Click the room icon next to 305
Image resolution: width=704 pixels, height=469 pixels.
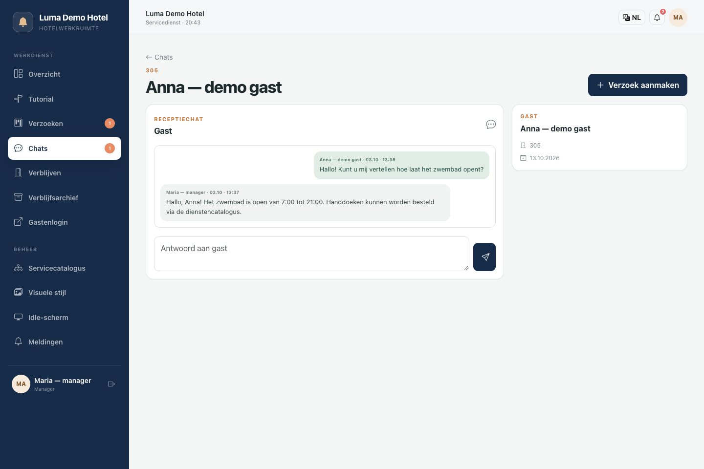523,146
